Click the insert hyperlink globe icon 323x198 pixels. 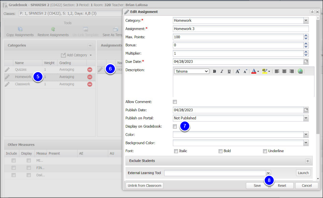point(300,71)
